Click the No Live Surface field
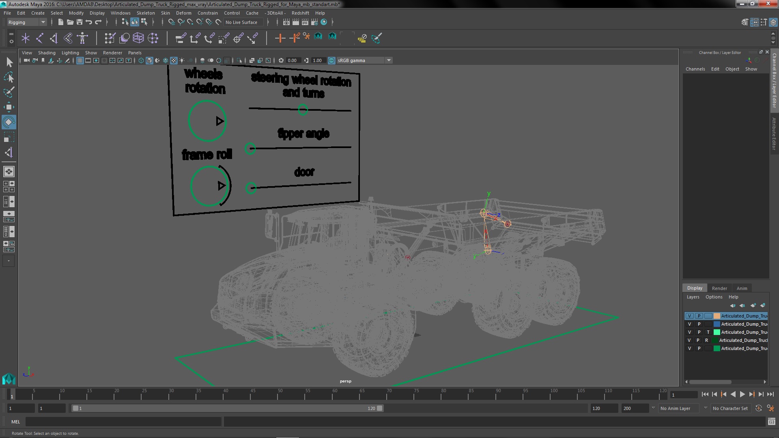 click(x=243, y=22)
